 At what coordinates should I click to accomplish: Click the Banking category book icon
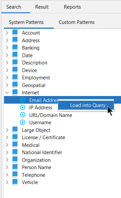15,48
